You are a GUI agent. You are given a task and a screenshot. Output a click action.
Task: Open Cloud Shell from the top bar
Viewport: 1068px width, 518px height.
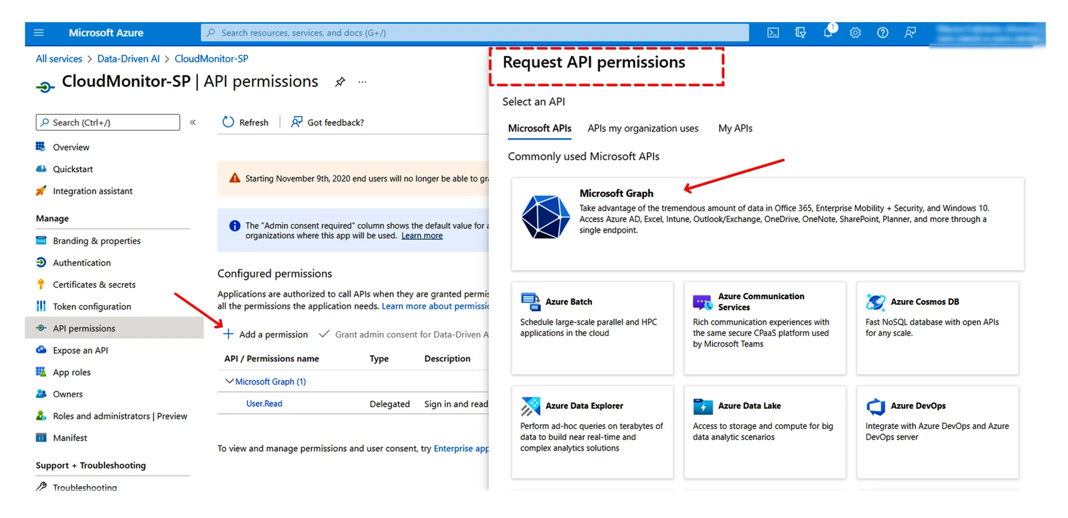click(x=773, y=33)
